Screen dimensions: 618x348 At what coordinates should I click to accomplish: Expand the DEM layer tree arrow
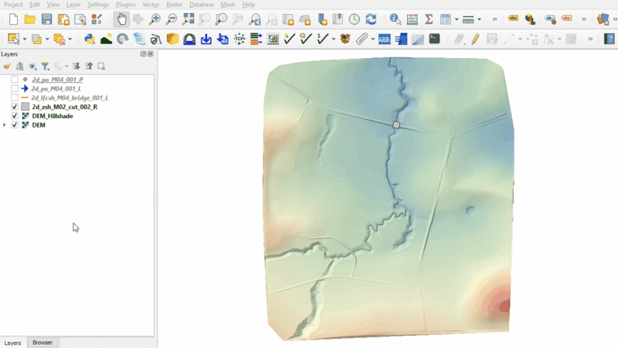[x=5, y=125]
